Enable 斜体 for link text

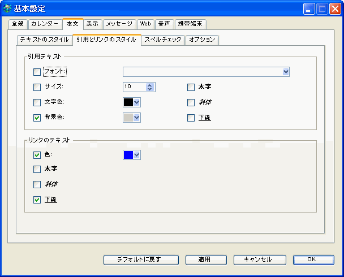tap(37, 184)
